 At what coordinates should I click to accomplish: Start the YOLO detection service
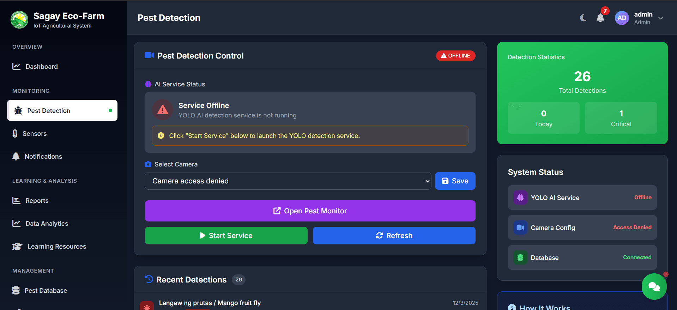[x=226, y=236]
